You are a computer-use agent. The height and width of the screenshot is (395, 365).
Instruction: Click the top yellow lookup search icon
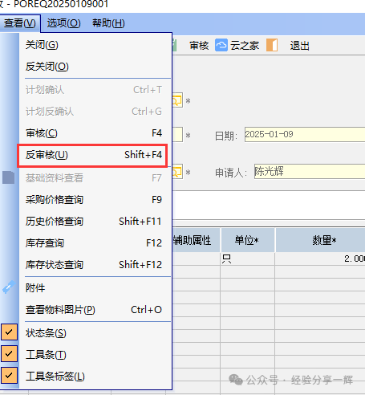(x=177, y=100)
